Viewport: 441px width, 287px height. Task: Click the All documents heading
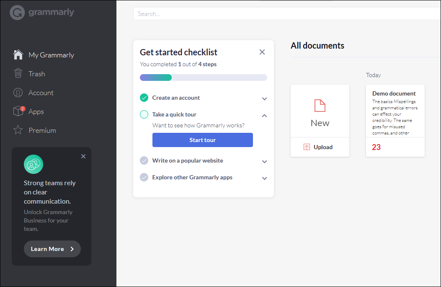click(x=317, y=46)
